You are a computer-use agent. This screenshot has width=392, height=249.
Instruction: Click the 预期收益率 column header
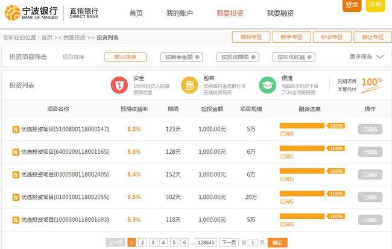tap(134, 109)
